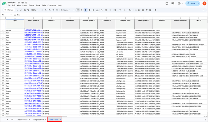Open the functions sigma menu

click(x=155, y=10)
